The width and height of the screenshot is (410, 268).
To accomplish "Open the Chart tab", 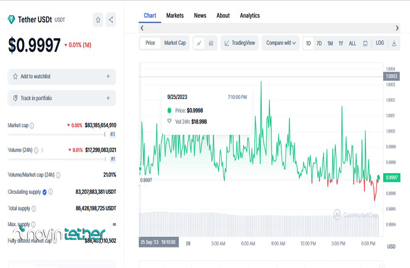I will point(150,15).
